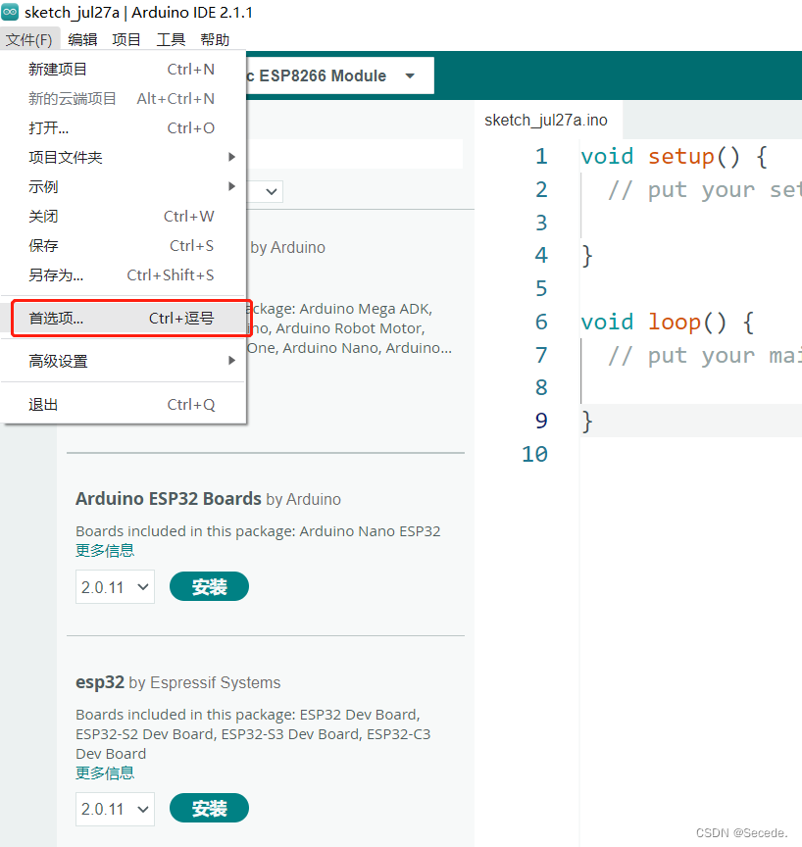The image size is (802, 847).
Task: Open 首选项... preferences entry
Action: (x=124, y=319)
